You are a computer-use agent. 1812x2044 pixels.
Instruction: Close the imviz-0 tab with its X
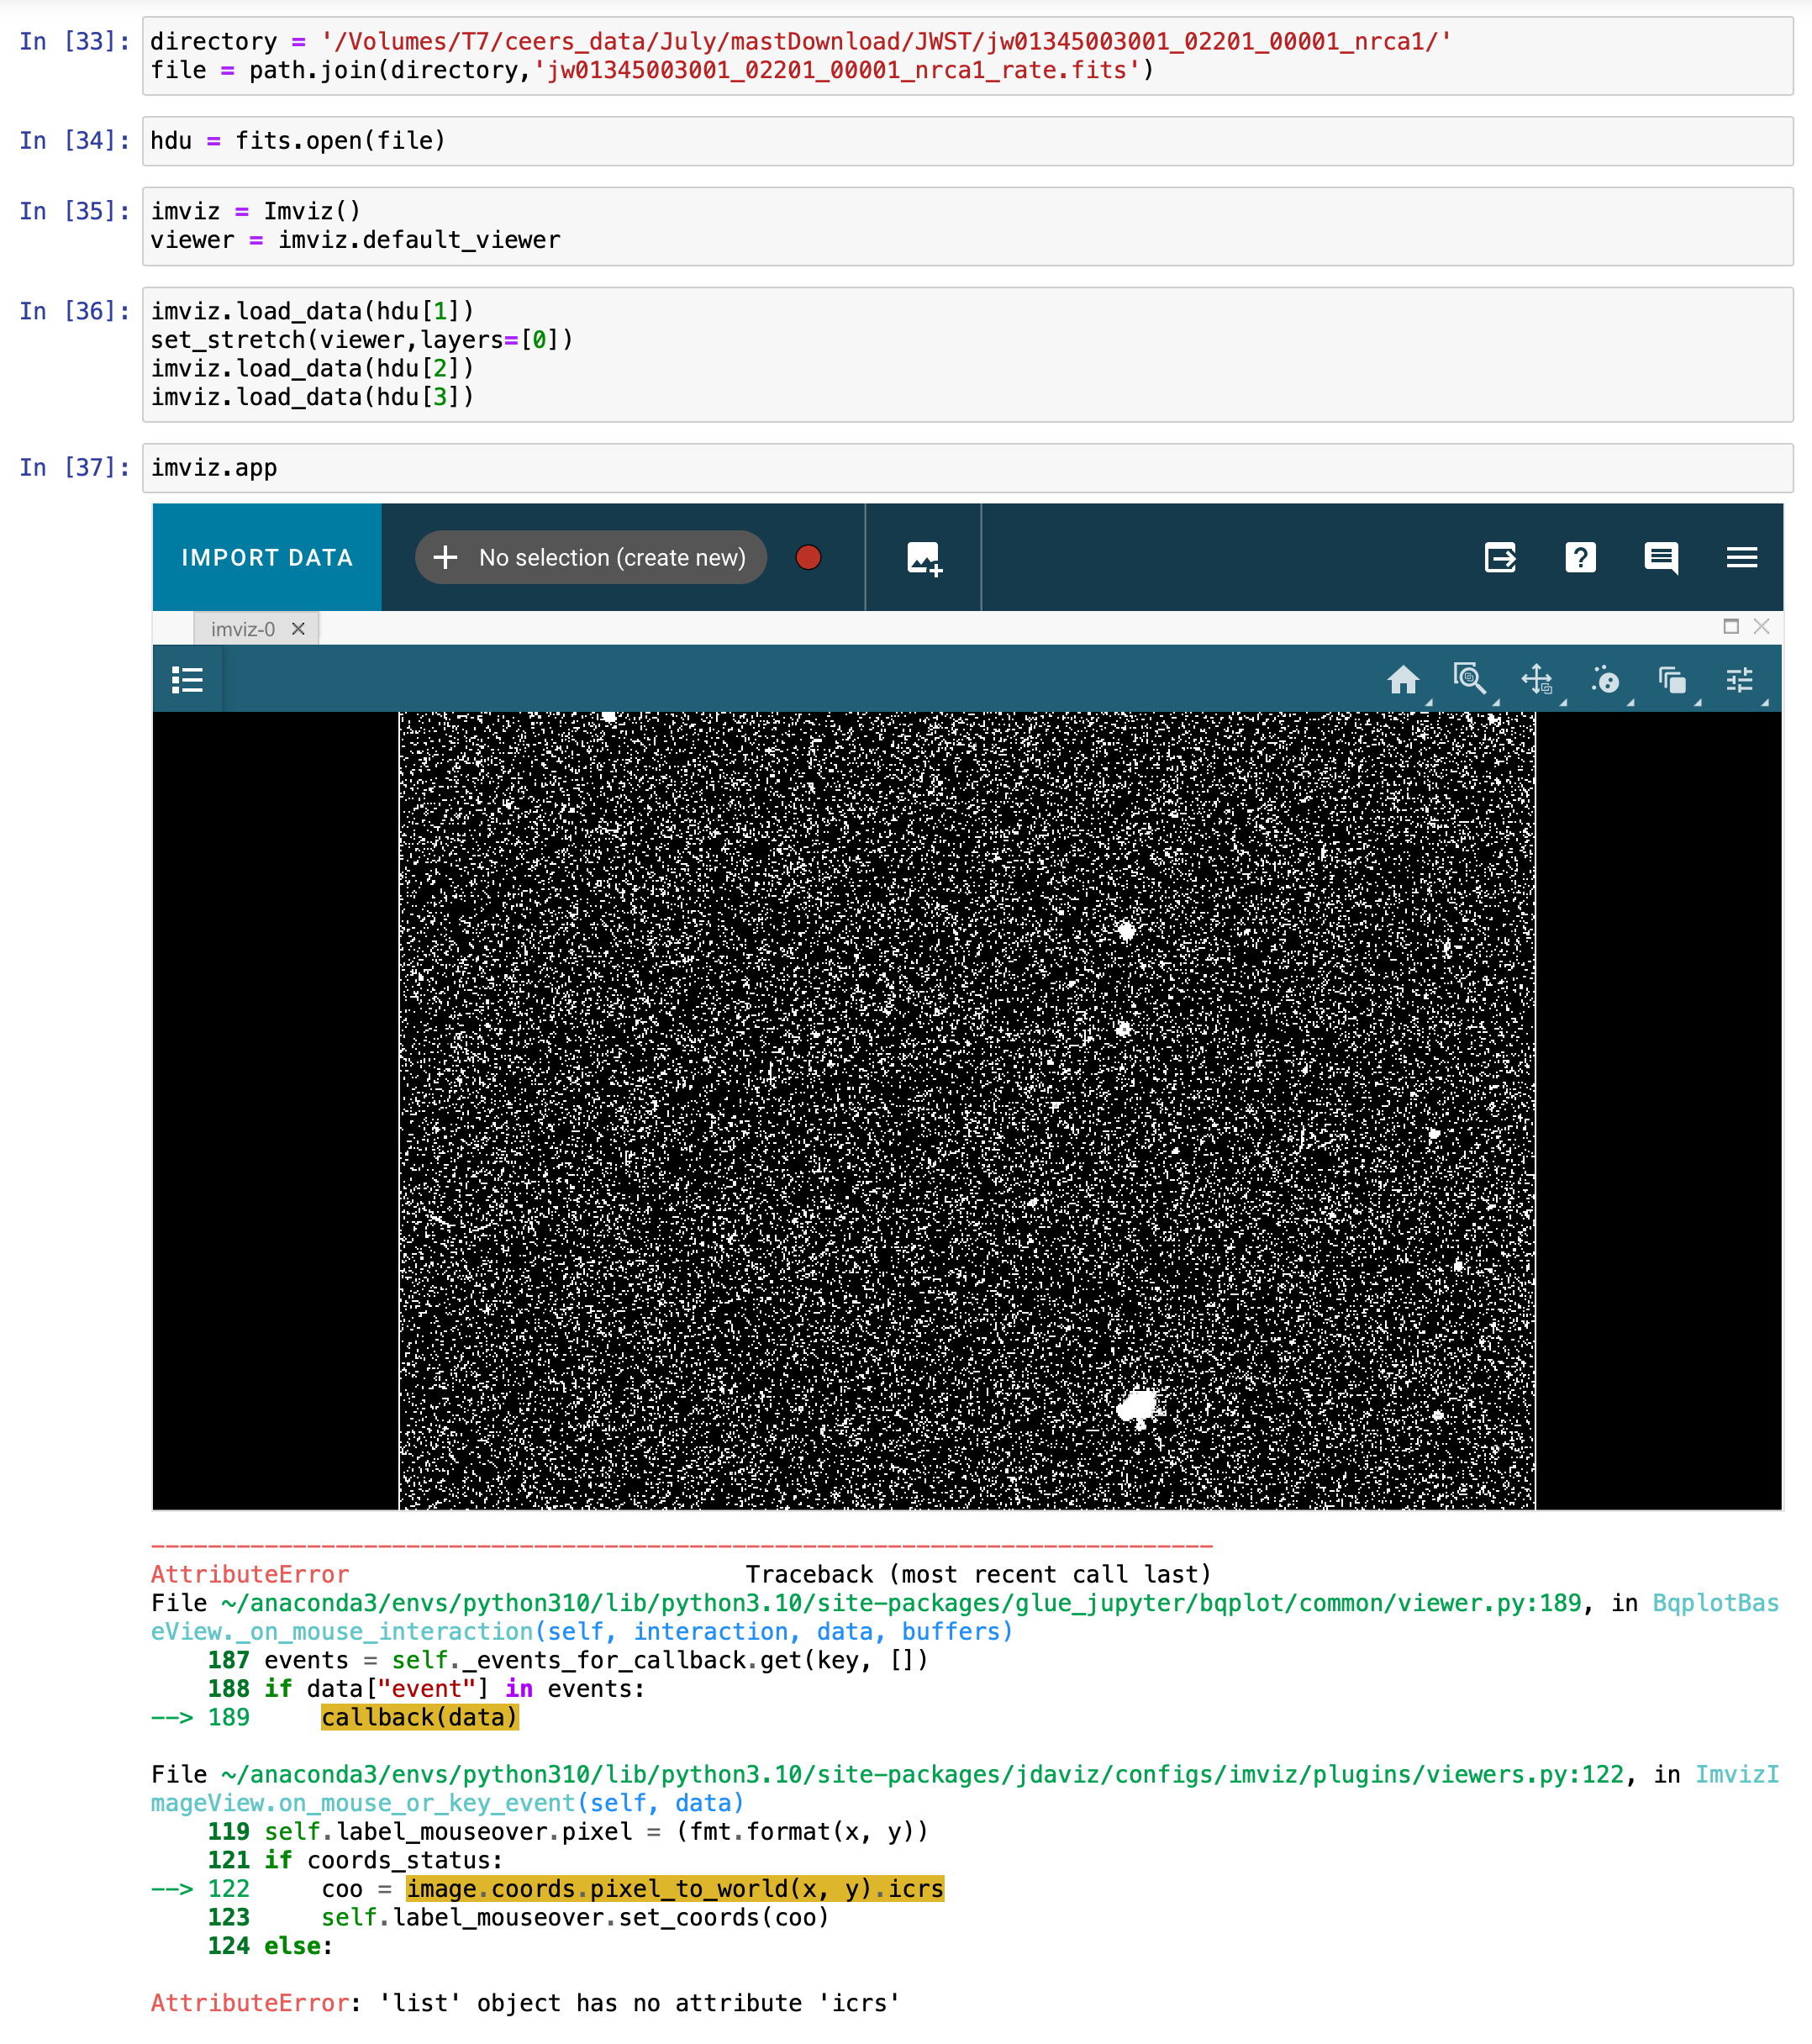point(298,629)
